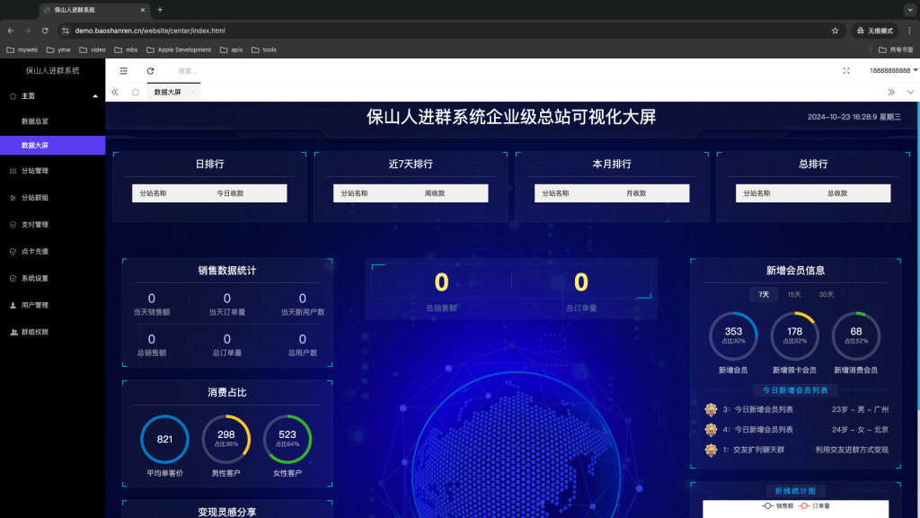
Task: Bookmark page with the star icon
Action: [835, 31]
